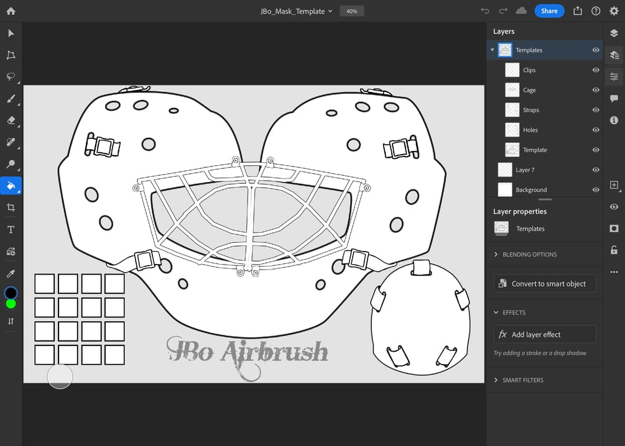Toggle visibility of the Straps layer
The height and width of the screenshot is (446, 625).
click(x=595, y=109)
